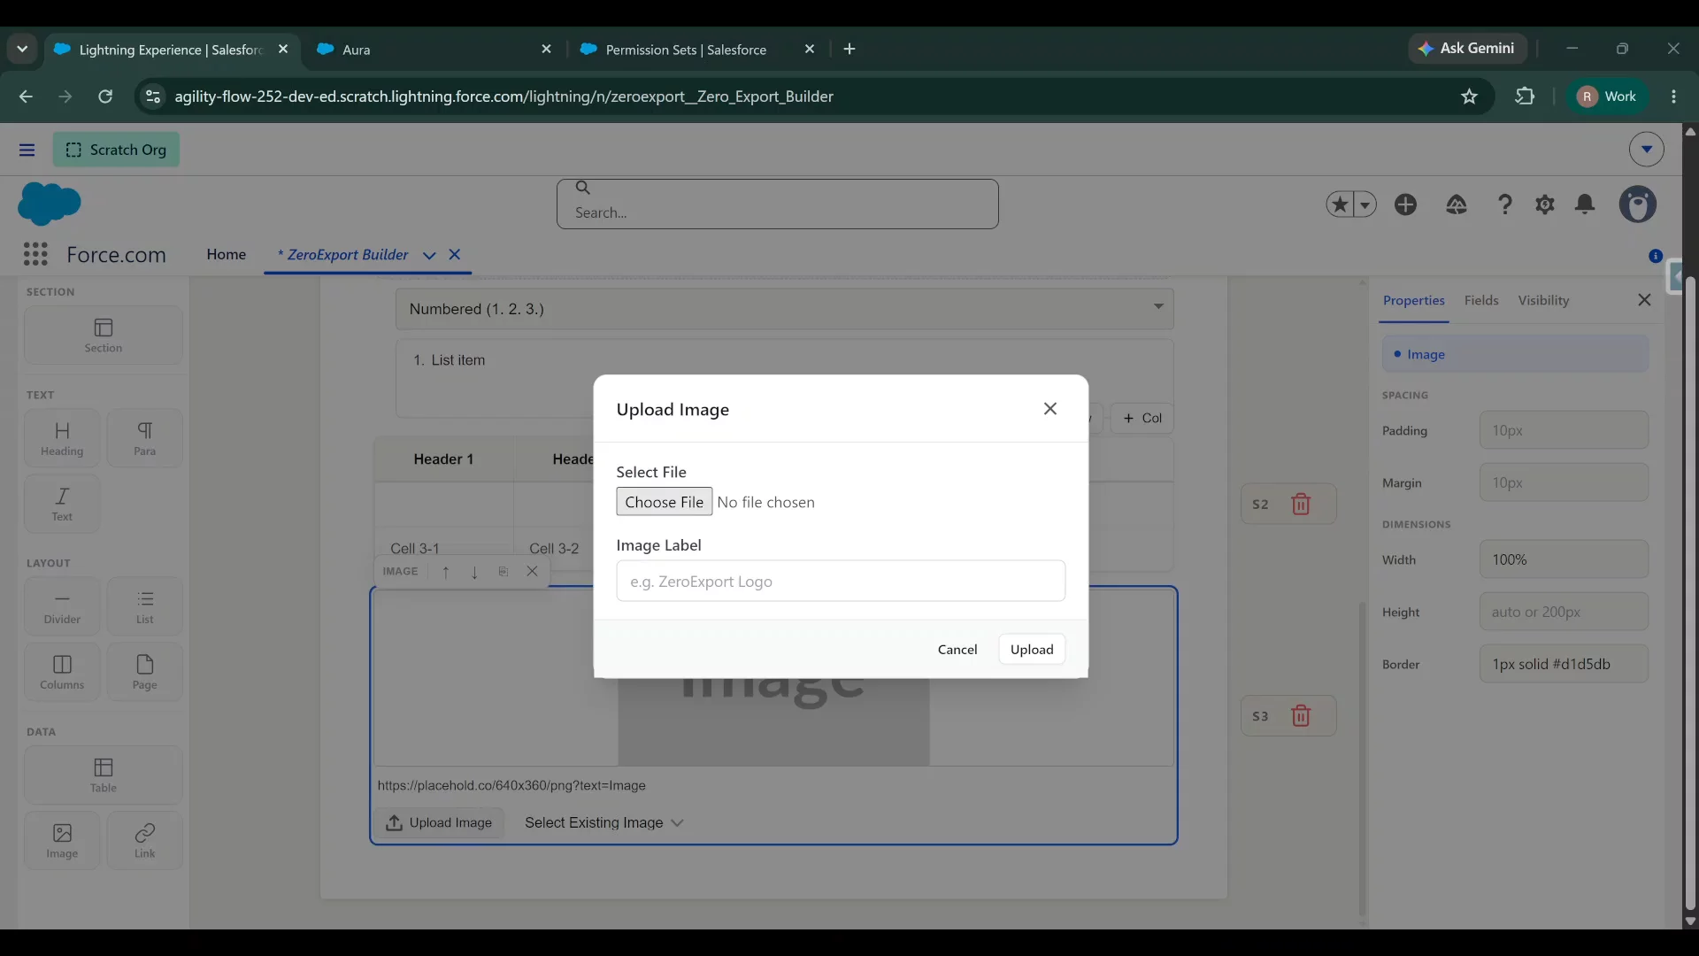This screenshot has width=1699, height=956.
Task: Add a Page break element
Action: [144, 672]
